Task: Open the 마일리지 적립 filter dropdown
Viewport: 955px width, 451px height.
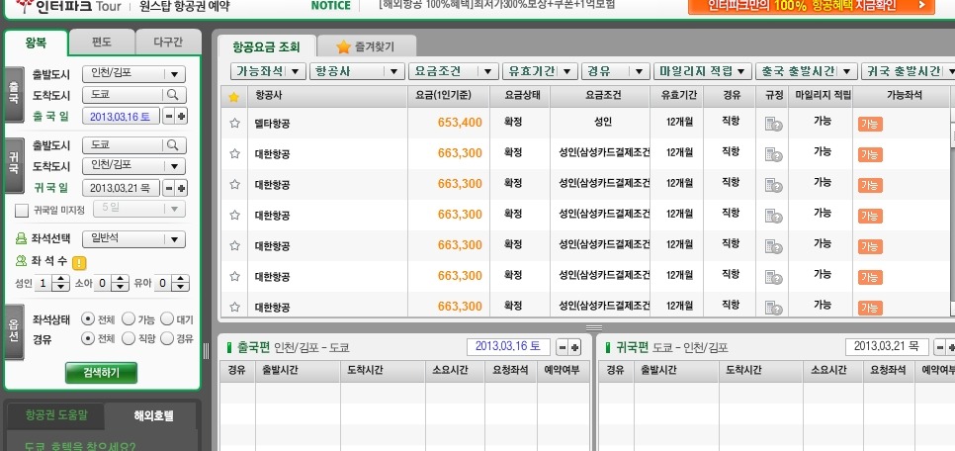Action: pos(702,71)
